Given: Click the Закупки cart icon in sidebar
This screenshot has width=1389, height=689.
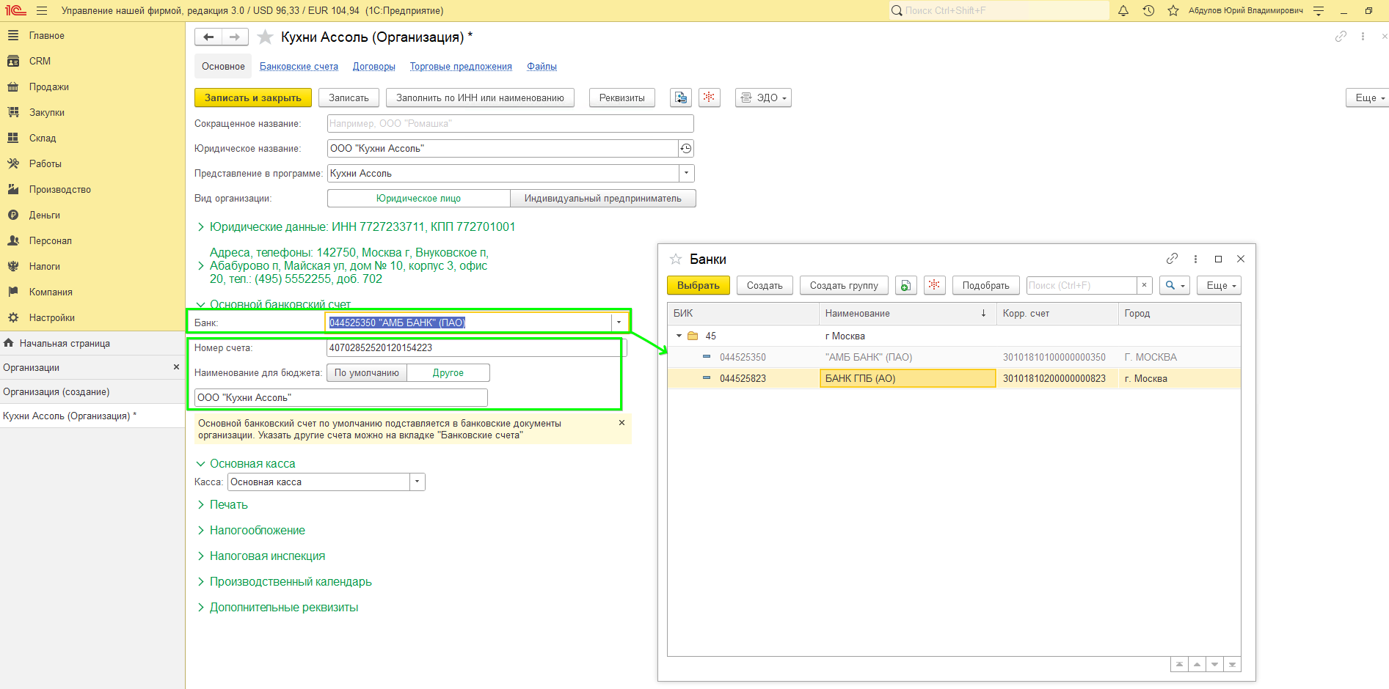Looking at the screenshot, I should click(x=12, y=112).
